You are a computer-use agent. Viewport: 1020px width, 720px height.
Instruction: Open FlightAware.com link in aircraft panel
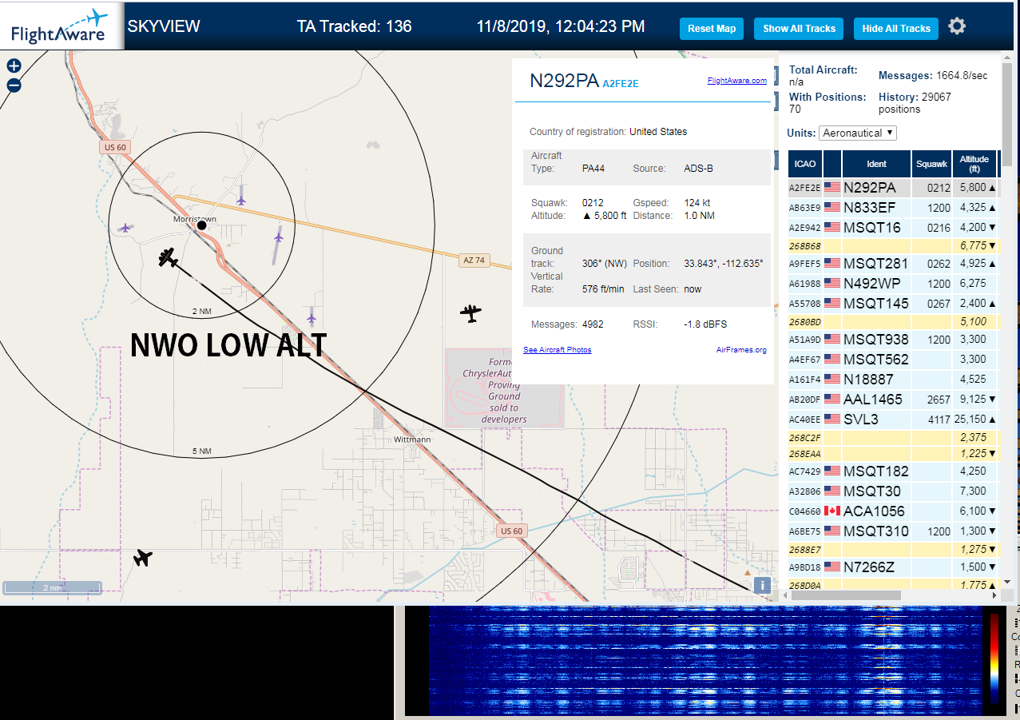[736, 81]
